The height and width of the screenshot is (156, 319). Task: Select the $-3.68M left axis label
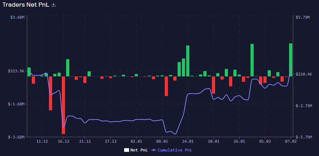coord(17,137)
